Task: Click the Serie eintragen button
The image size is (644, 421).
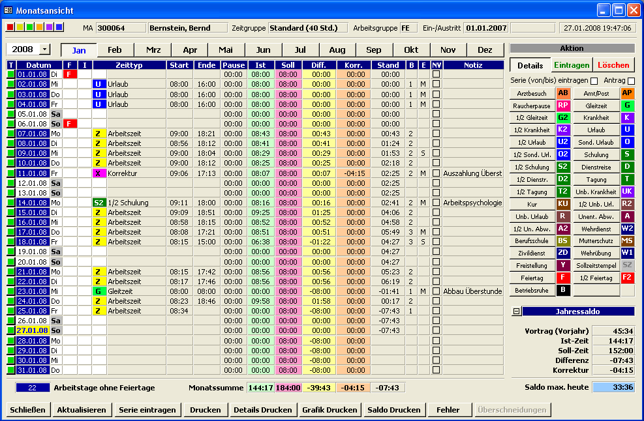Action: 147,409
